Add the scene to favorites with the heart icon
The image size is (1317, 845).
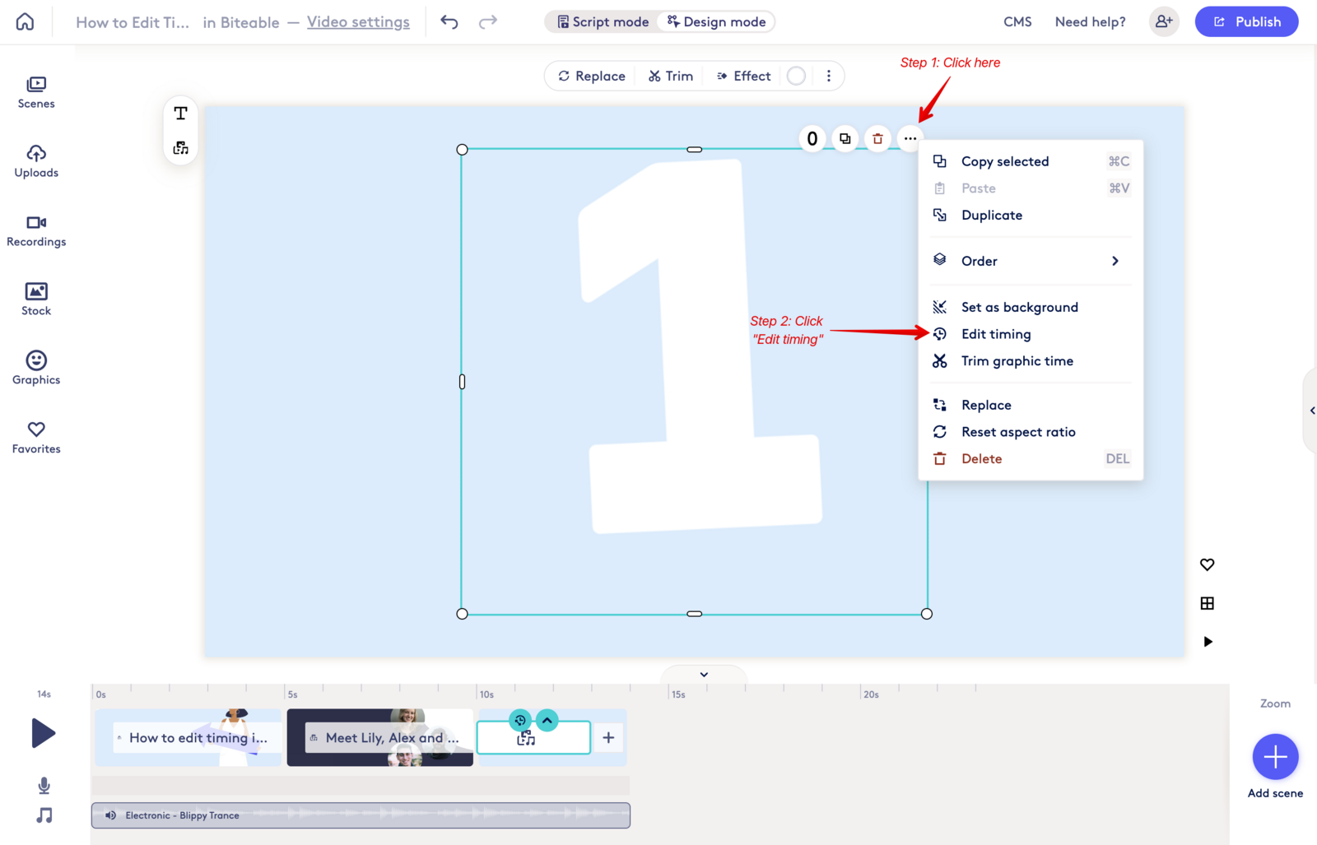pos(1208,564)
